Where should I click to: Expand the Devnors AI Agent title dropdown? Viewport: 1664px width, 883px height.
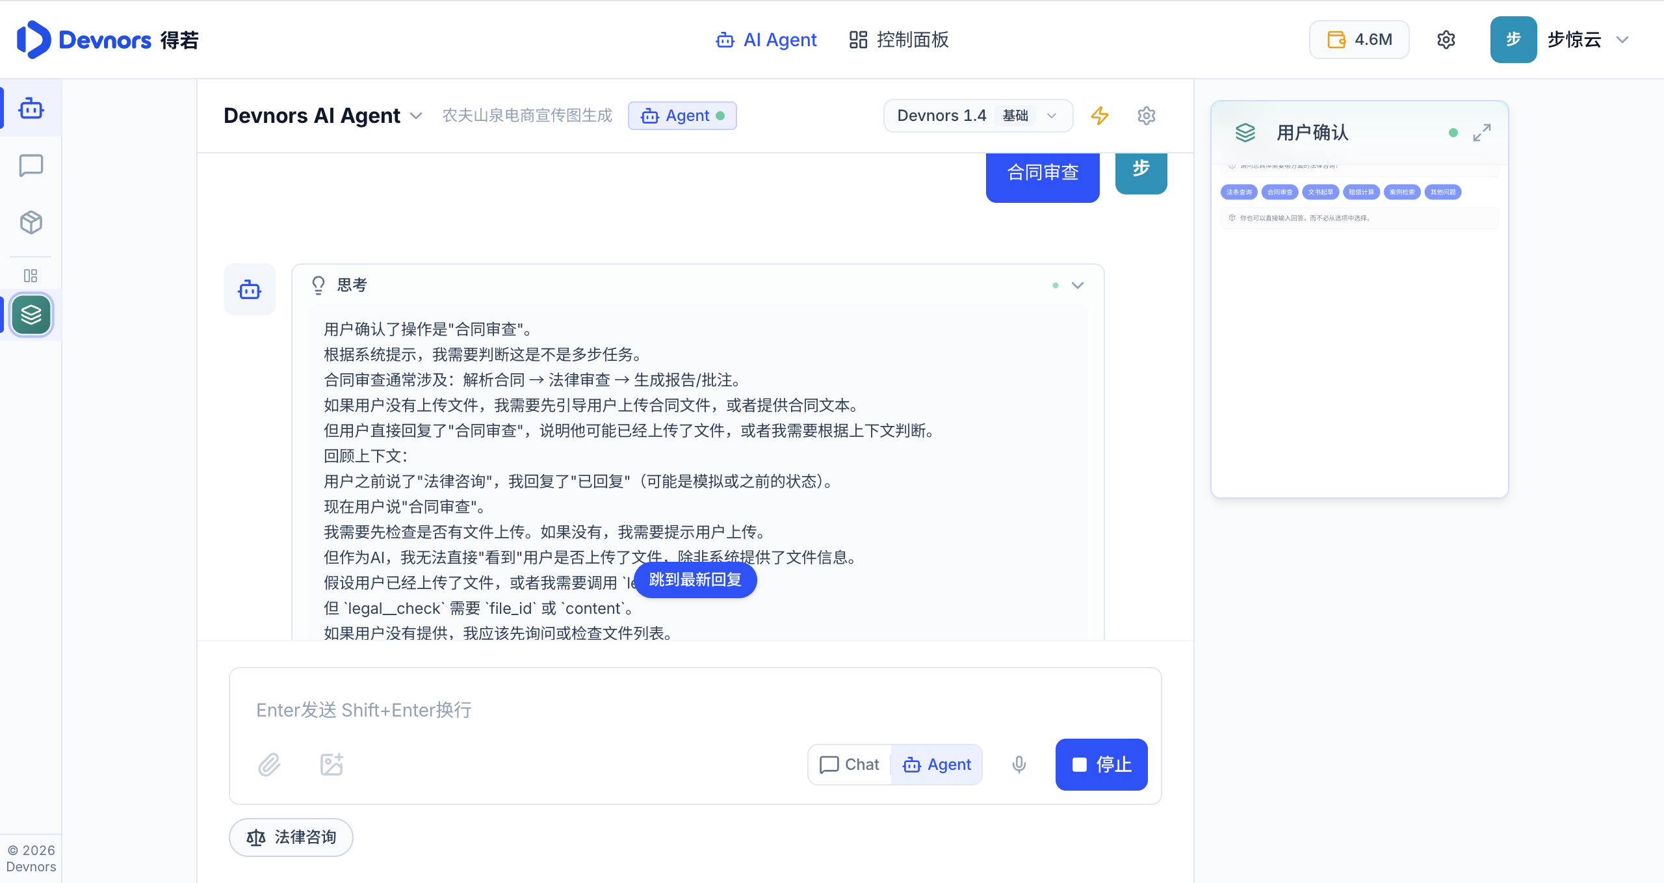(416, 116)
